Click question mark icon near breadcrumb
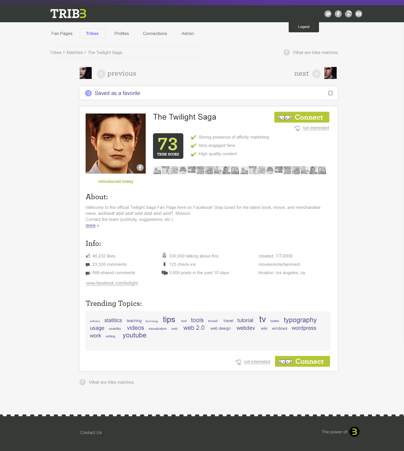Screen dimensions: 404x451 (x=286, y=52)
